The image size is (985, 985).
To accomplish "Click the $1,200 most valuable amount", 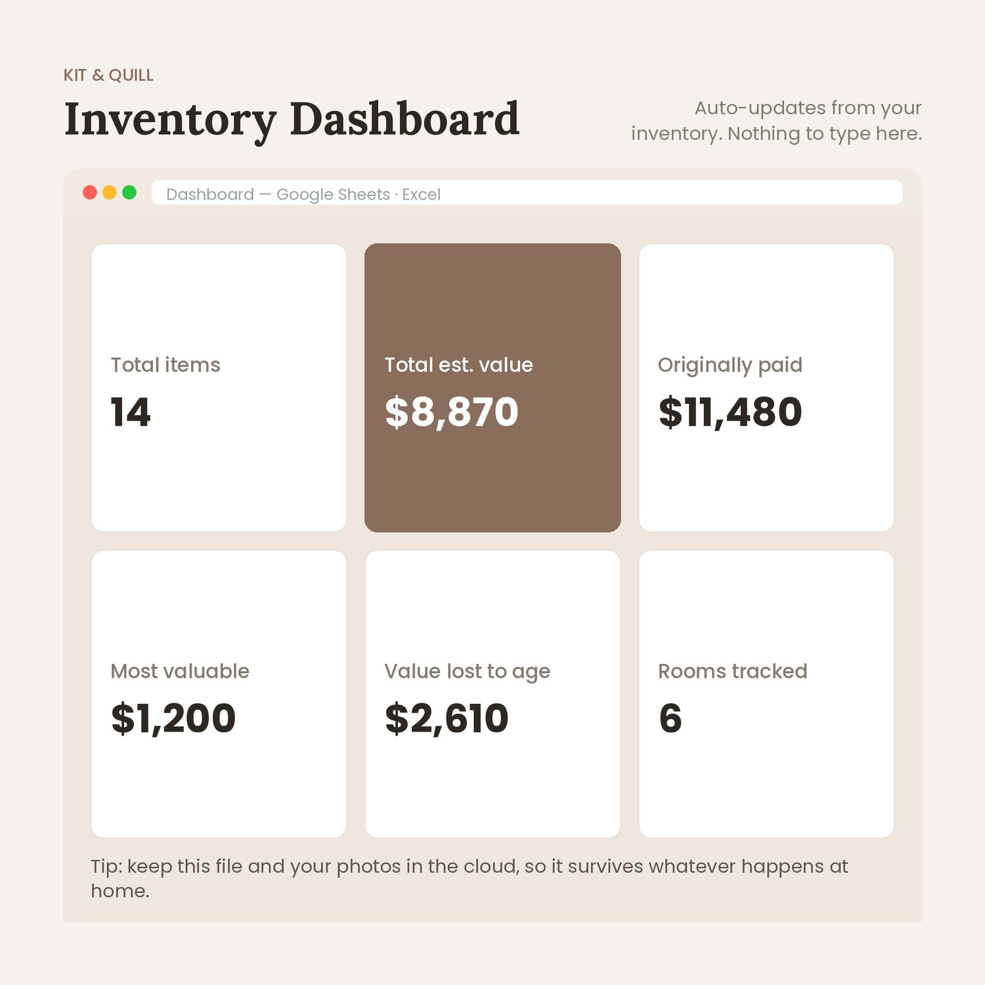I will tap(173, 718).
